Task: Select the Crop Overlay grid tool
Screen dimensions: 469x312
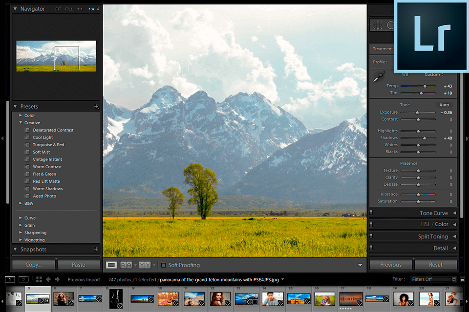Action: [378, 25]
